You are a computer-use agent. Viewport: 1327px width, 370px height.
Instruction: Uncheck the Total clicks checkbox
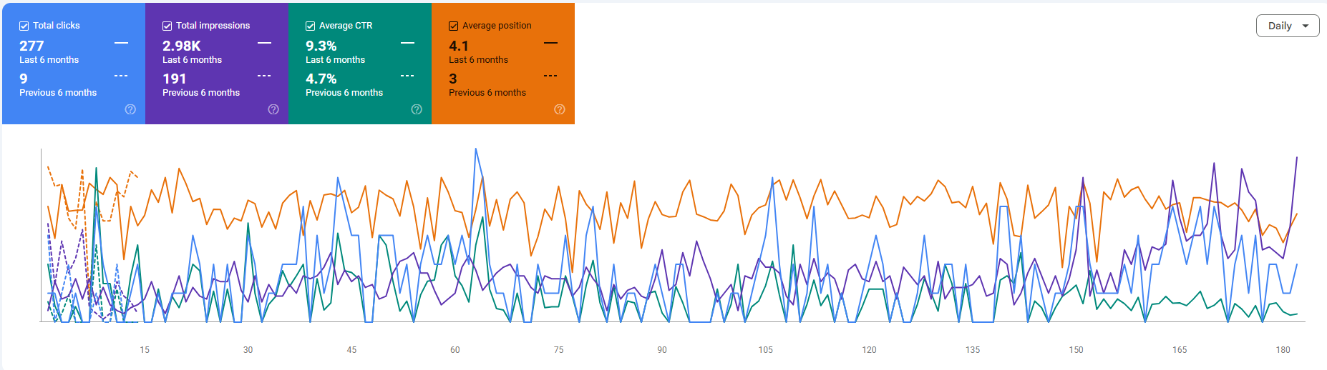24,26
